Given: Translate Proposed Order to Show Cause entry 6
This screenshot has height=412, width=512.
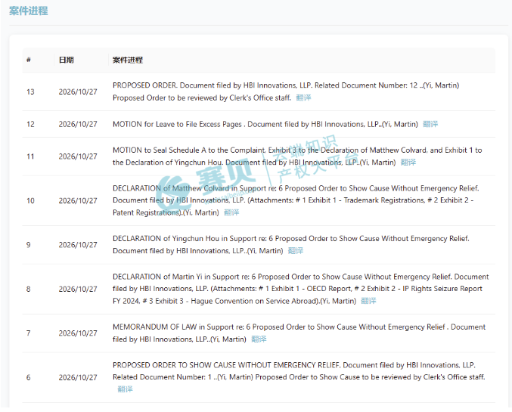Looking at the screenshot, I should (x=125, y=389).
